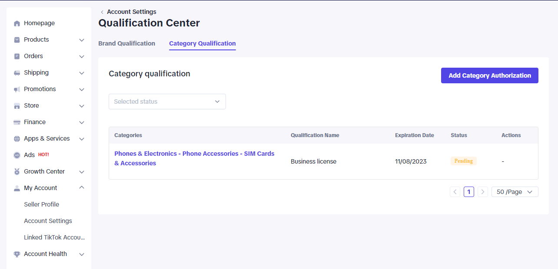Open Seller Profile in sidebar
Screen dimensions: 558x269
click(42, 204)
